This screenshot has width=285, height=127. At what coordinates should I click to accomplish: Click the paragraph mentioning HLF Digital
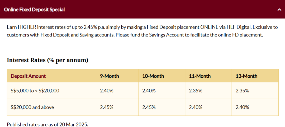click(x=142, y=31)
